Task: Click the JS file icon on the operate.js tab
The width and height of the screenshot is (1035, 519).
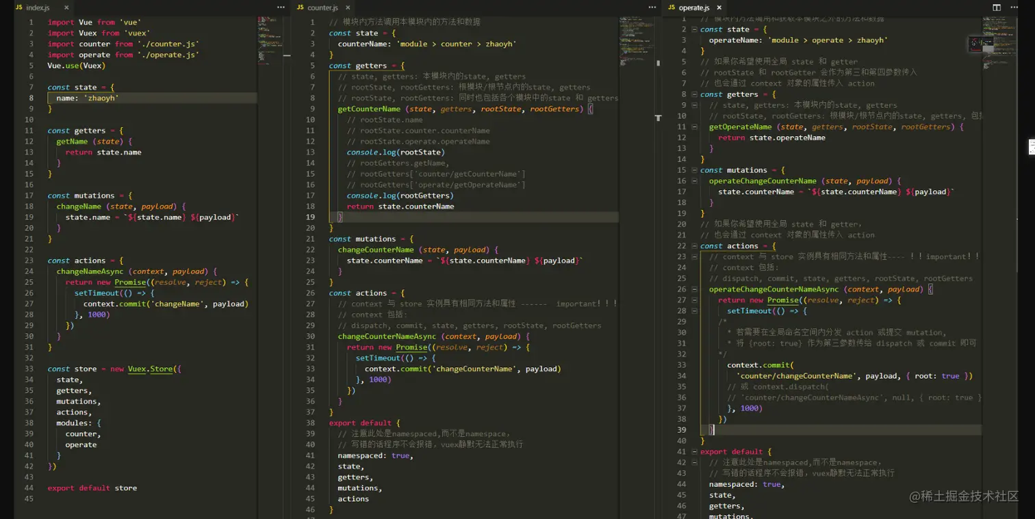Action: (672, 8)
